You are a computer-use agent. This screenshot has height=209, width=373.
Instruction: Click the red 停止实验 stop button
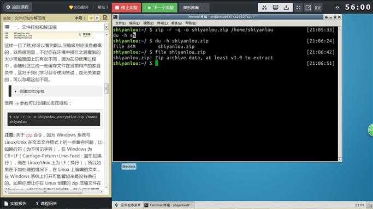[x=126, y=8]
